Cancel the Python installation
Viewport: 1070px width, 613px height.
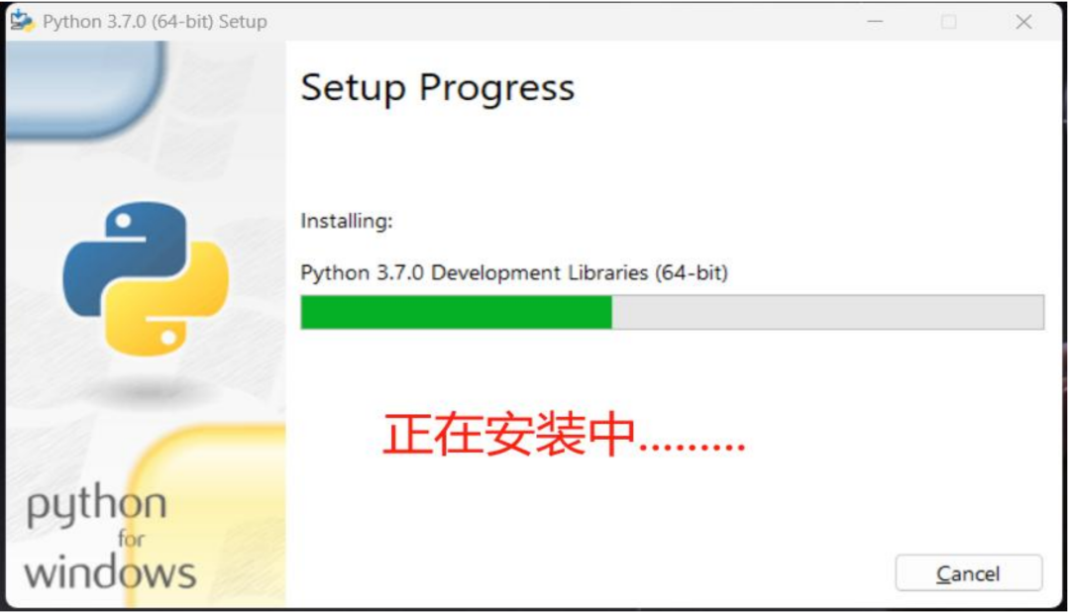pos(968,573)
